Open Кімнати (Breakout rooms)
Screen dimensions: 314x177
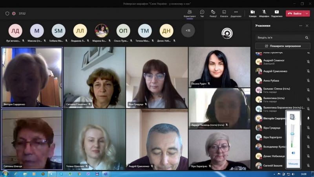pyautogui.click(x=224, y=13)
